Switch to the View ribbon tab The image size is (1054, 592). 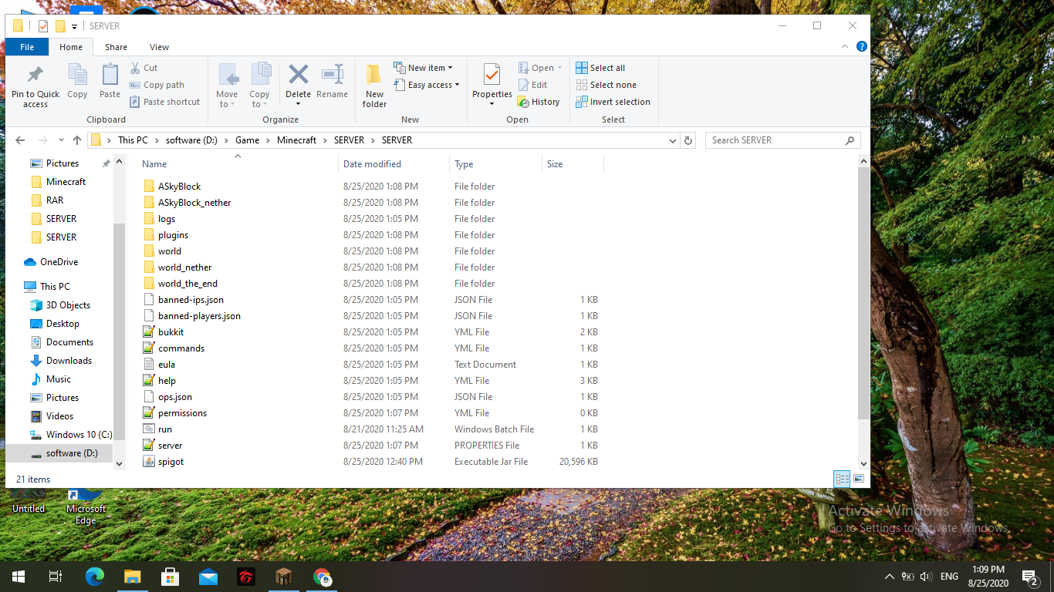[x=159, y=47]
